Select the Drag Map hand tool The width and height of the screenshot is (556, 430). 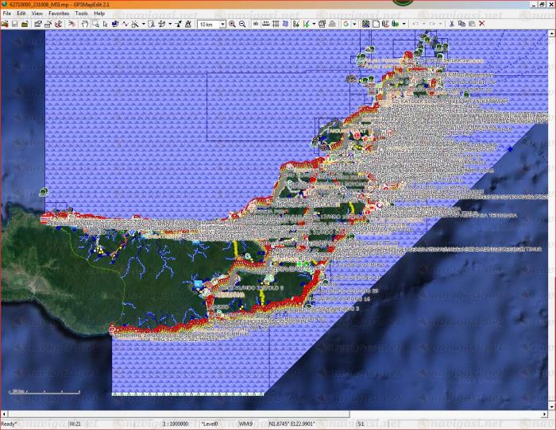tap(85, 25)
